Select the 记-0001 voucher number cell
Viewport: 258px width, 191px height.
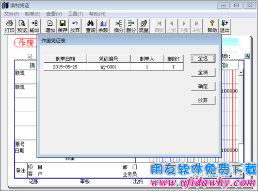tap(108, 67)
